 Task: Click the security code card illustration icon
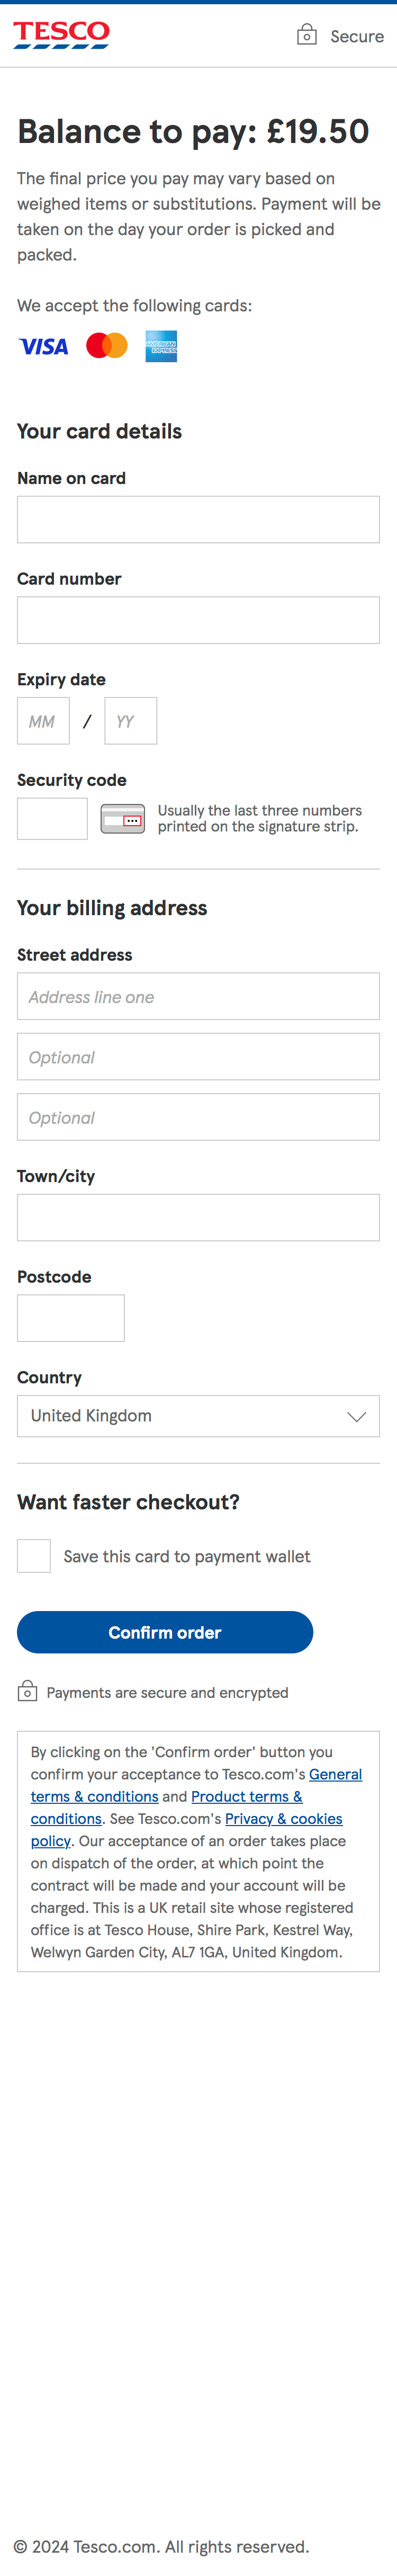123,819
